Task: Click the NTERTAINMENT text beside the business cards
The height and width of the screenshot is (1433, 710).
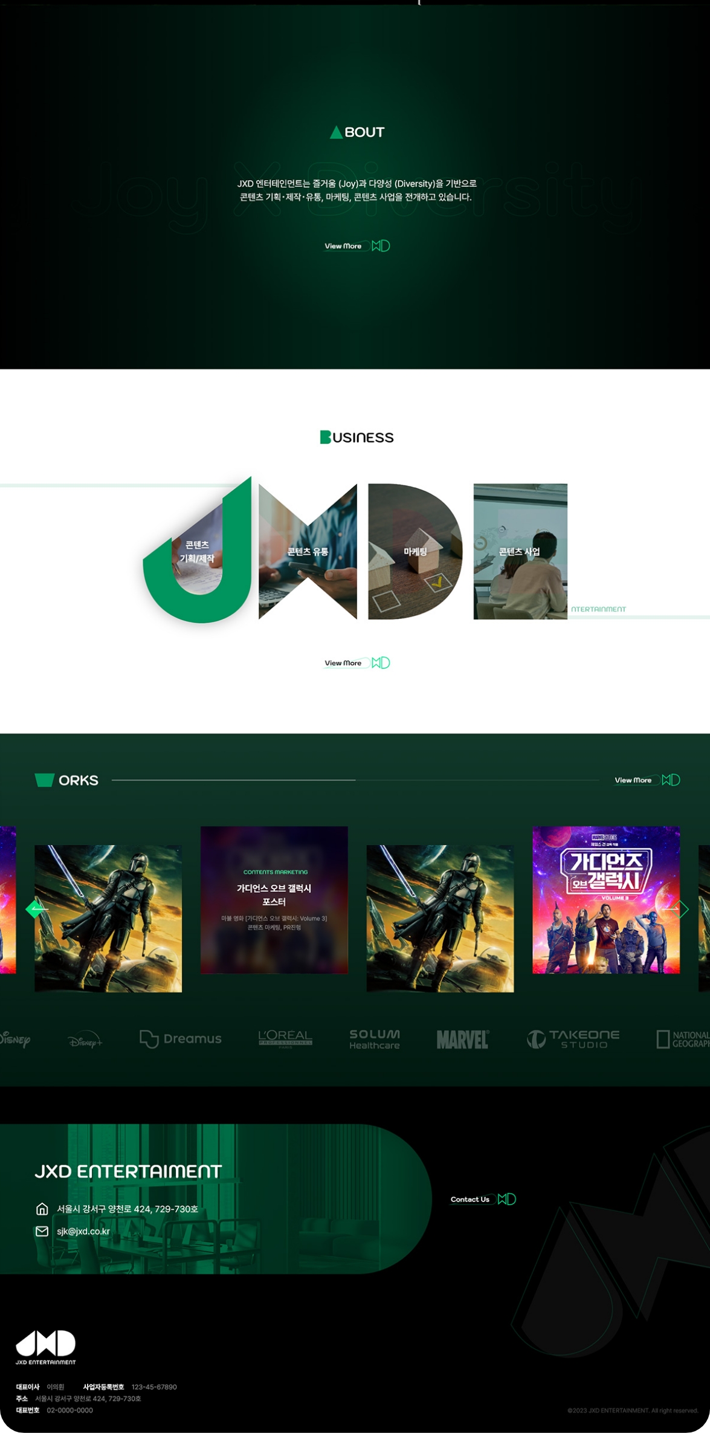Action: [599, 609]
